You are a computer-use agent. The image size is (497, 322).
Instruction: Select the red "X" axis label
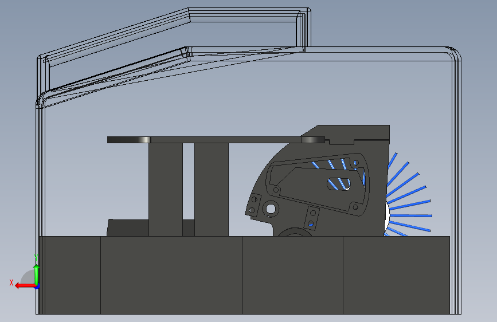click(11, 282)
